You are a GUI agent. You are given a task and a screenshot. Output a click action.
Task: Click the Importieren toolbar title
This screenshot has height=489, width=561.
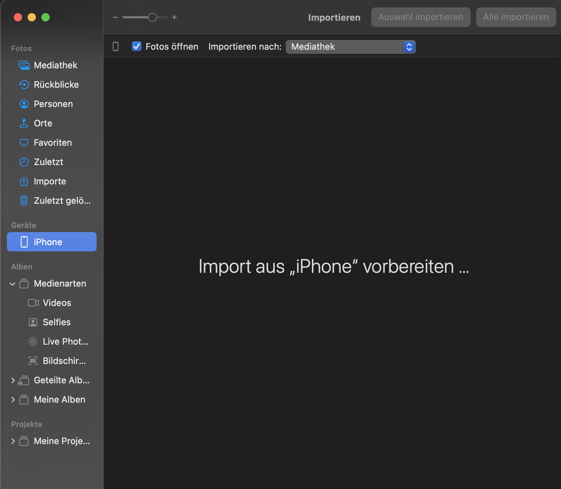[334, 18]
